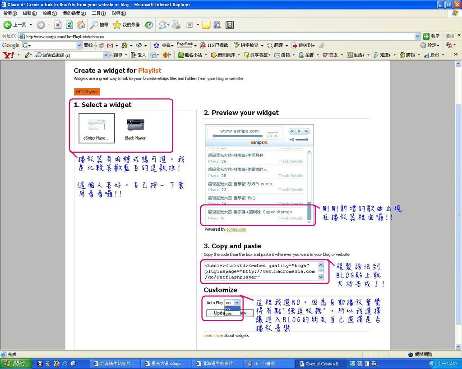The image size is (462, 369).
Task: Open the 編輯(E) menu
Action: 30,14
